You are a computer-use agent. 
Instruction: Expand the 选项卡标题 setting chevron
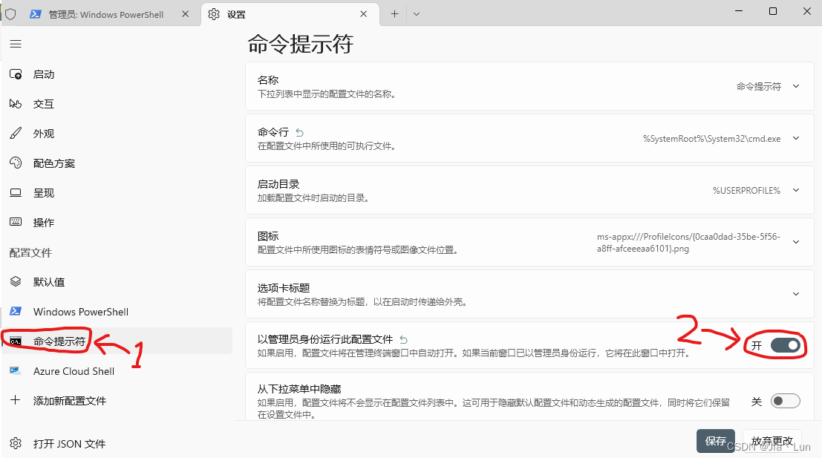(x=796, y=294)
